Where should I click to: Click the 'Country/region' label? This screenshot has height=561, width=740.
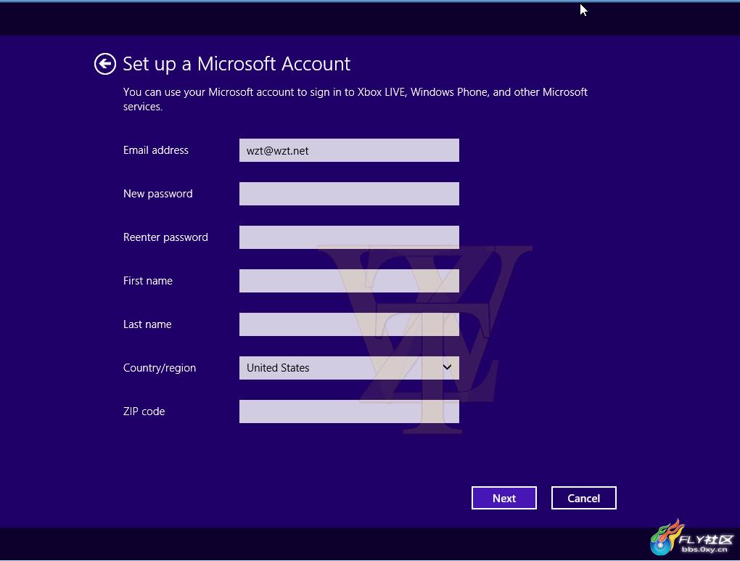pos(160,368)
